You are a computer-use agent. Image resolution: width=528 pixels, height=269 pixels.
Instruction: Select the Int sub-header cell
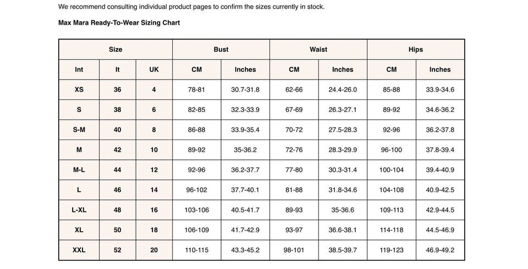pyautogui.click(x=79, y=70)
